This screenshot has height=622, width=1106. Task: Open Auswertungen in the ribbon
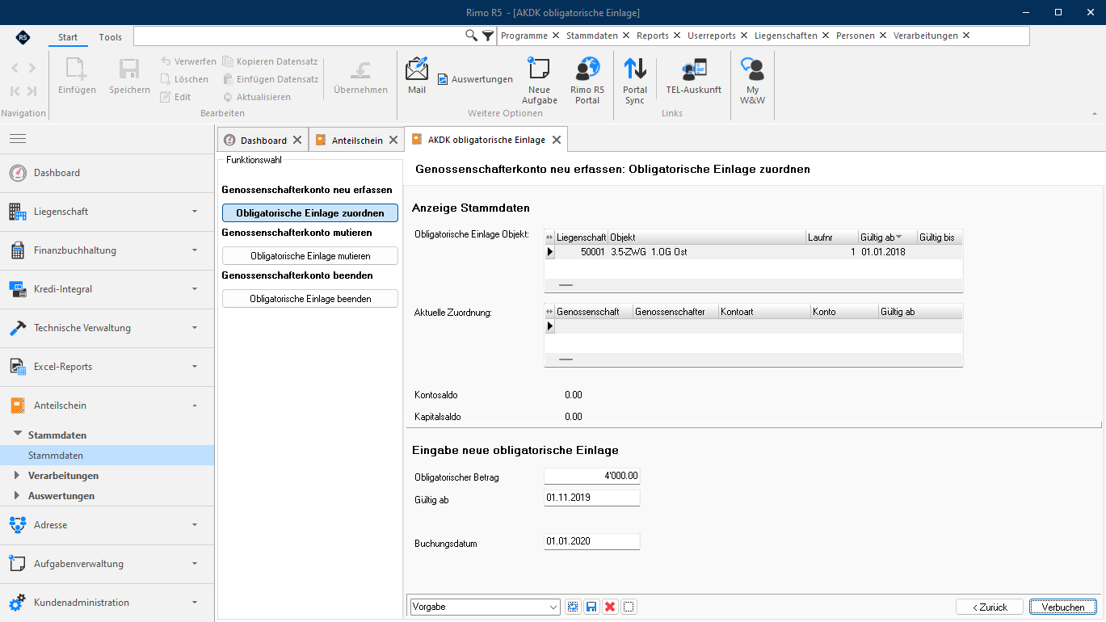point(476,79)
